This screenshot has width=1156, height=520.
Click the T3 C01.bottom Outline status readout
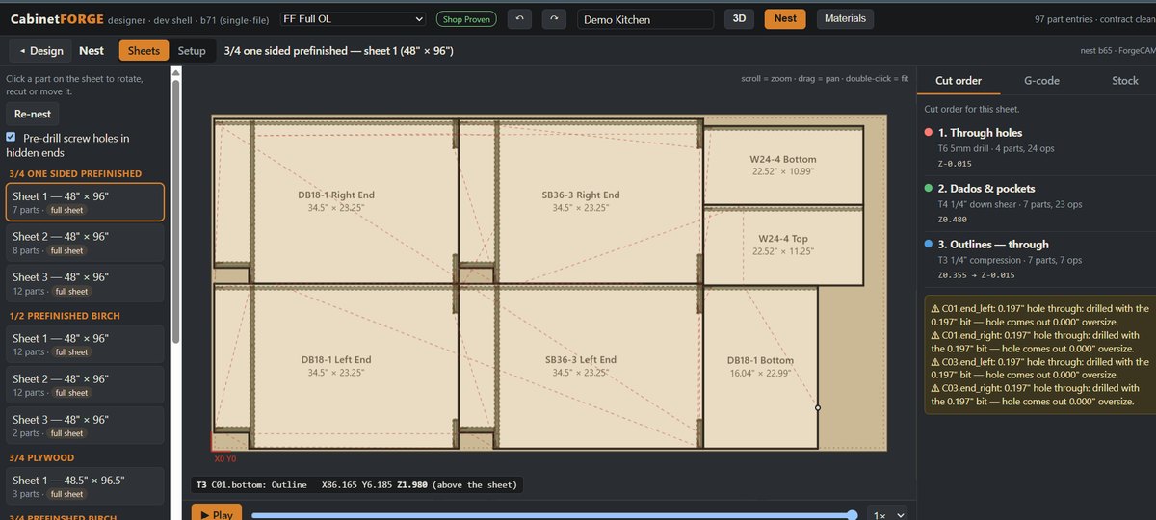(357, 484)
